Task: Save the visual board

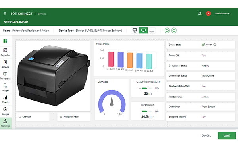Action: click(227, 135)
